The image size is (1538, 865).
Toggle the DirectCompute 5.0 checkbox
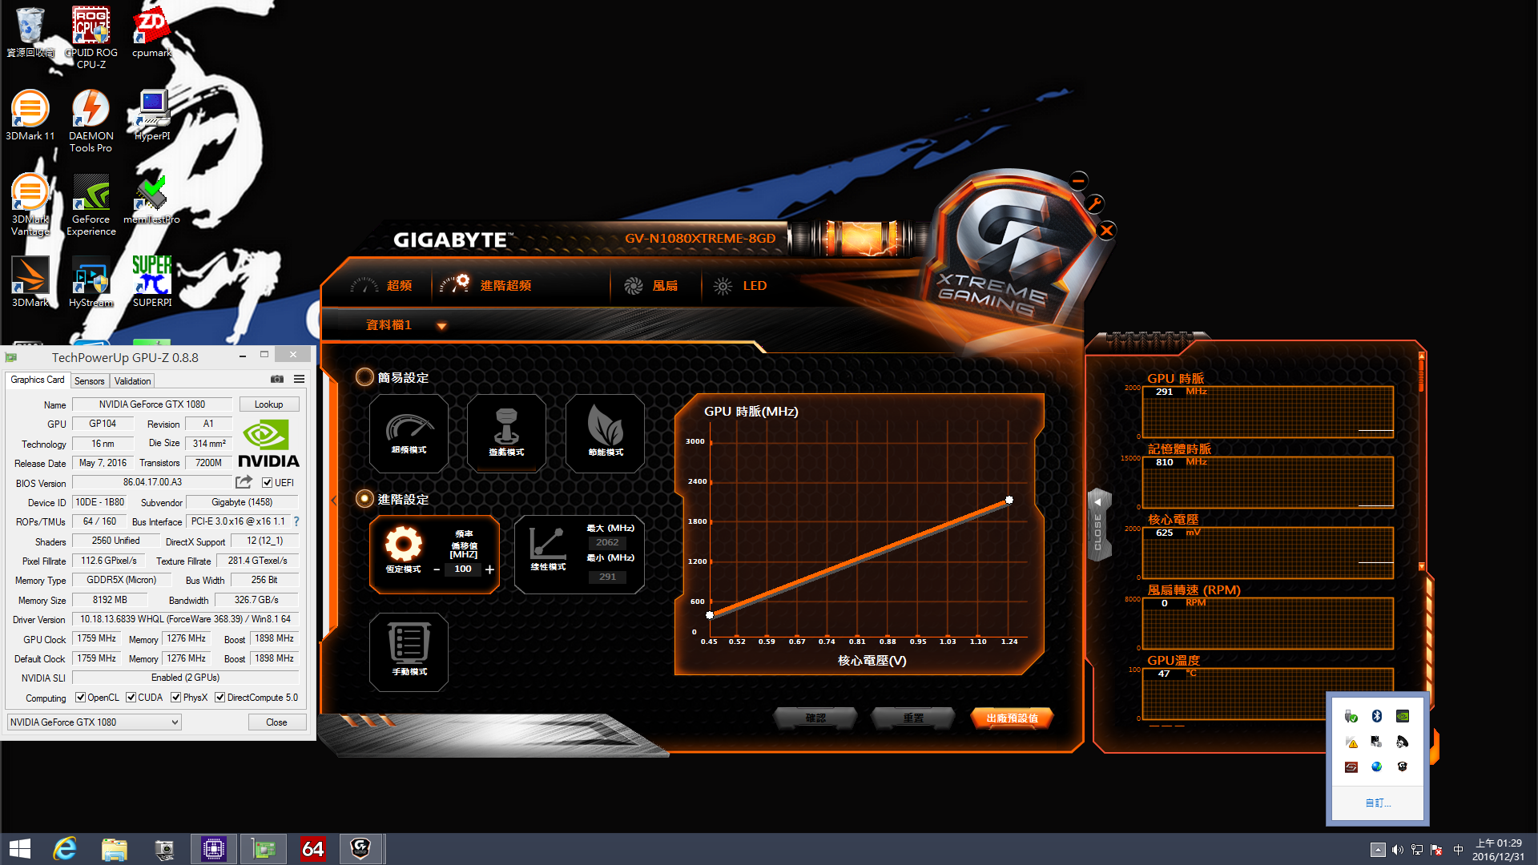(219, 697)
